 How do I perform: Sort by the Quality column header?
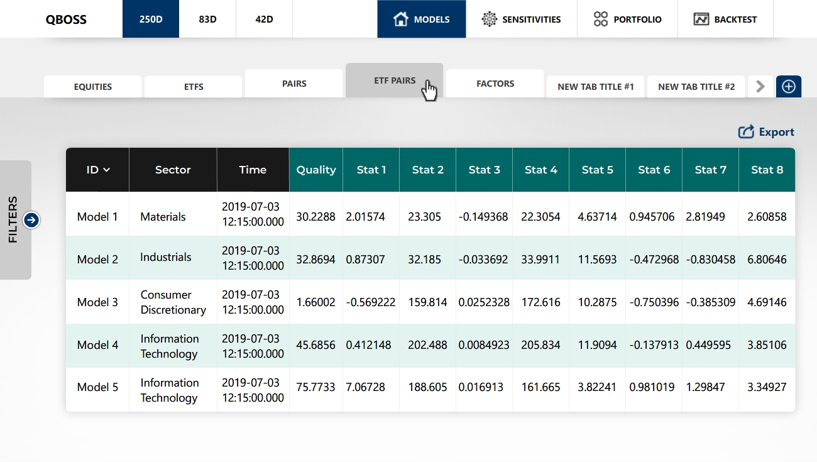click(315, 170)
